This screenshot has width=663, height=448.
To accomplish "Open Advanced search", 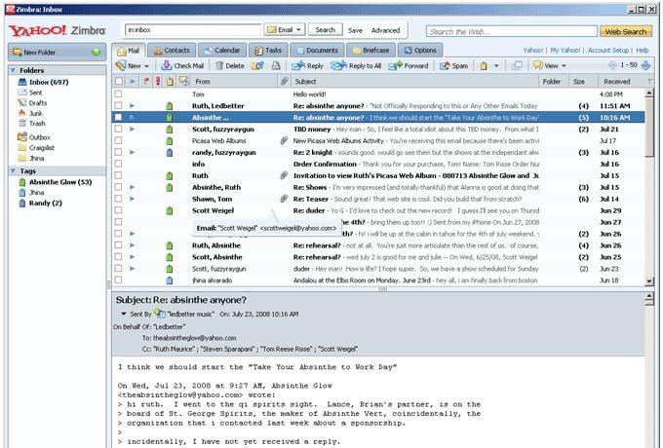I will click(x=385, y=30).
